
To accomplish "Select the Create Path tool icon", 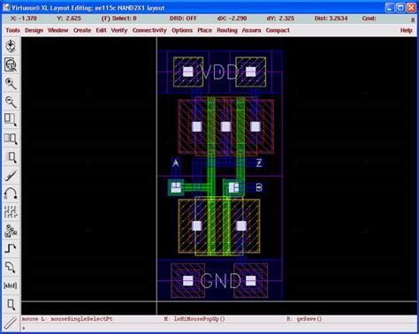I will coord(11,249).
